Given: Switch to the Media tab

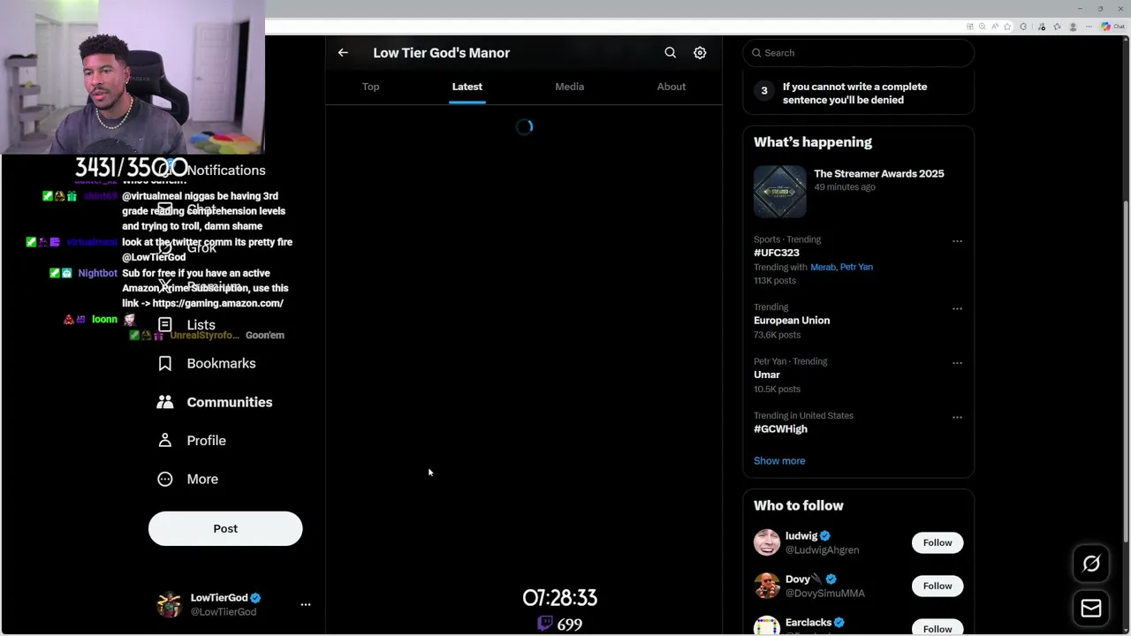Looking at the screenshot, I should click(570, 87).
